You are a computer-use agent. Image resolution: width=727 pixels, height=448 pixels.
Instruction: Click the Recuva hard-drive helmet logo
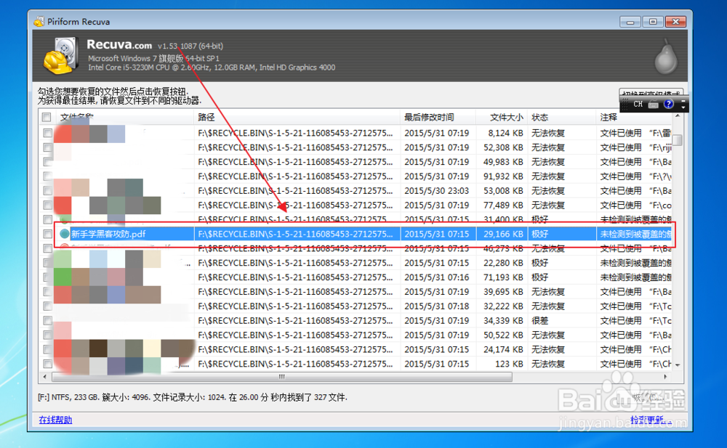[x=60, y=56]
